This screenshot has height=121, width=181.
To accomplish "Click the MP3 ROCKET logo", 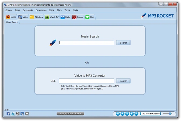I will pos(157,16).
